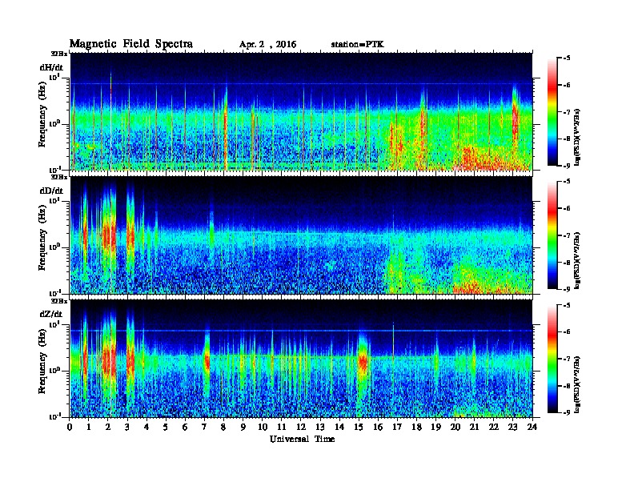
Task: Click hour tick label "12" on time axis
Action: tap(301, 427)
